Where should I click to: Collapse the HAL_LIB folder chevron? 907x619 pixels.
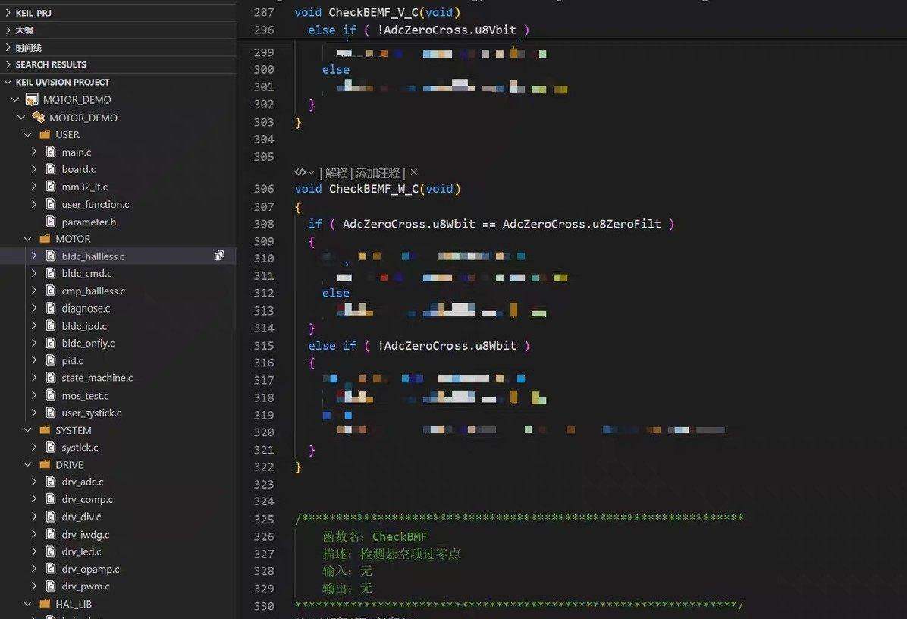coord(28,603)
